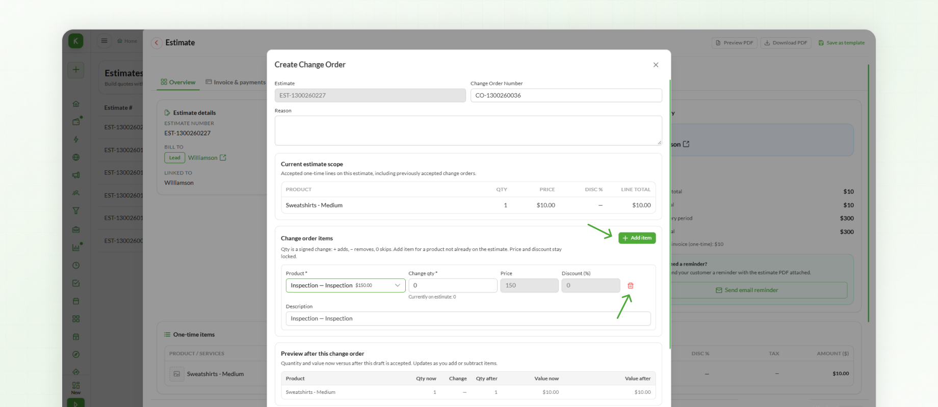Click the "Currently on estimate: 0" note
938x407 pixels.
pyautogui.click(x=432, y=297)
